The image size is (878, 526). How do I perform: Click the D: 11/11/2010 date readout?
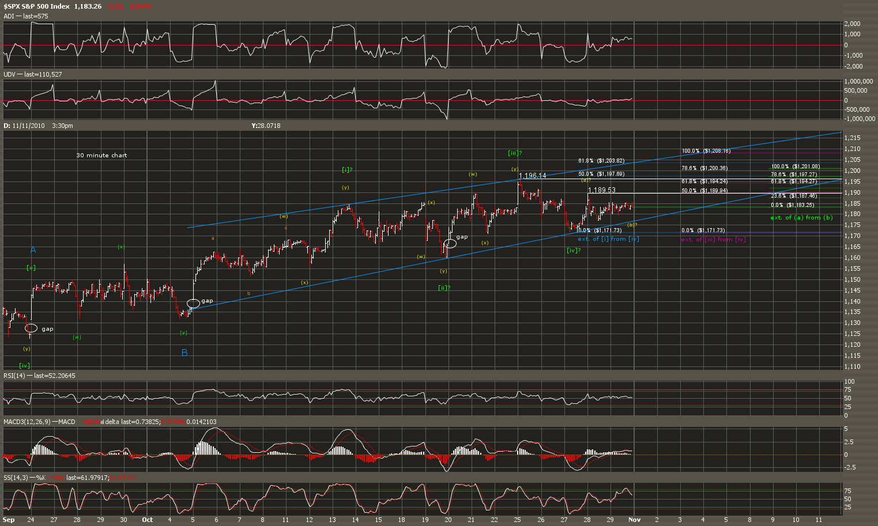click(24, 126)
